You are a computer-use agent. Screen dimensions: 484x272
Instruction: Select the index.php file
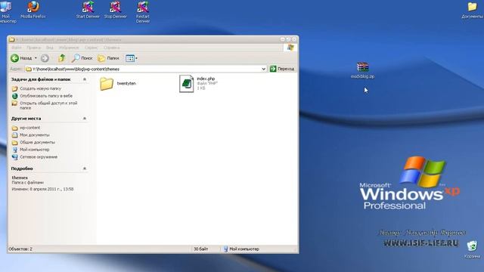198,83
